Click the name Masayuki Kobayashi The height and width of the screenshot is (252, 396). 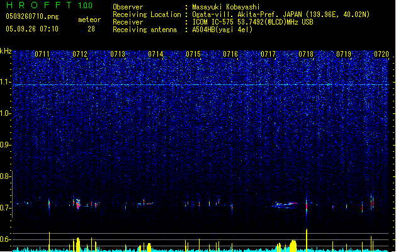tap(226, 7)
